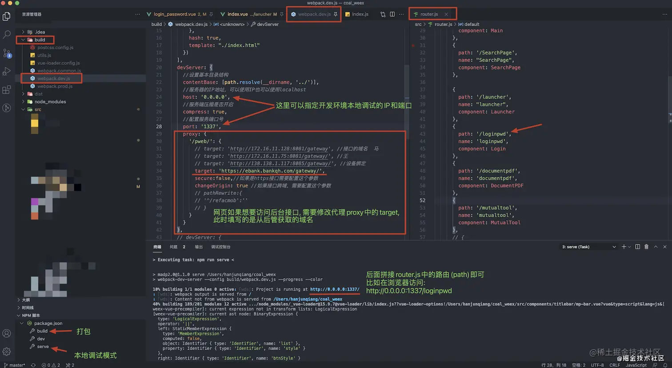Follow the /Users/hanjunqiang/coal_weex path link in terminal
The image size is (672, 368).
[x=308, y=299]
